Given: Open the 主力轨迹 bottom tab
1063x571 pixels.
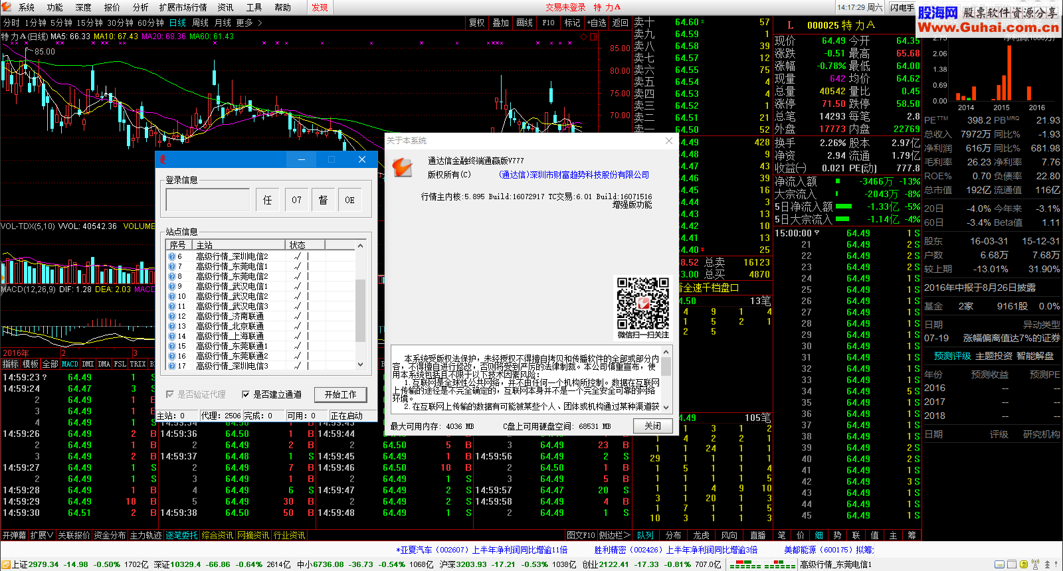Looking at the screenshot, I should pyautogui.click(x=145, y=535).
